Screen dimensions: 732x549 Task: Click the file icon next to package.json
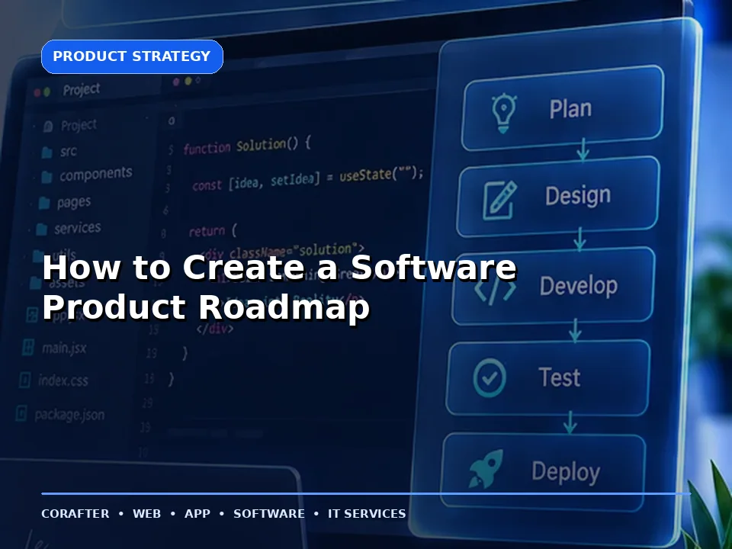pyautogui.click(x=21, y=413)
